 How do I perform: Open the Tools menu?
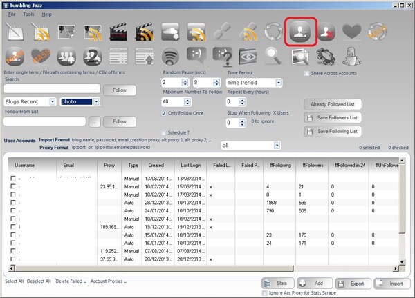[x=28, y=14]
